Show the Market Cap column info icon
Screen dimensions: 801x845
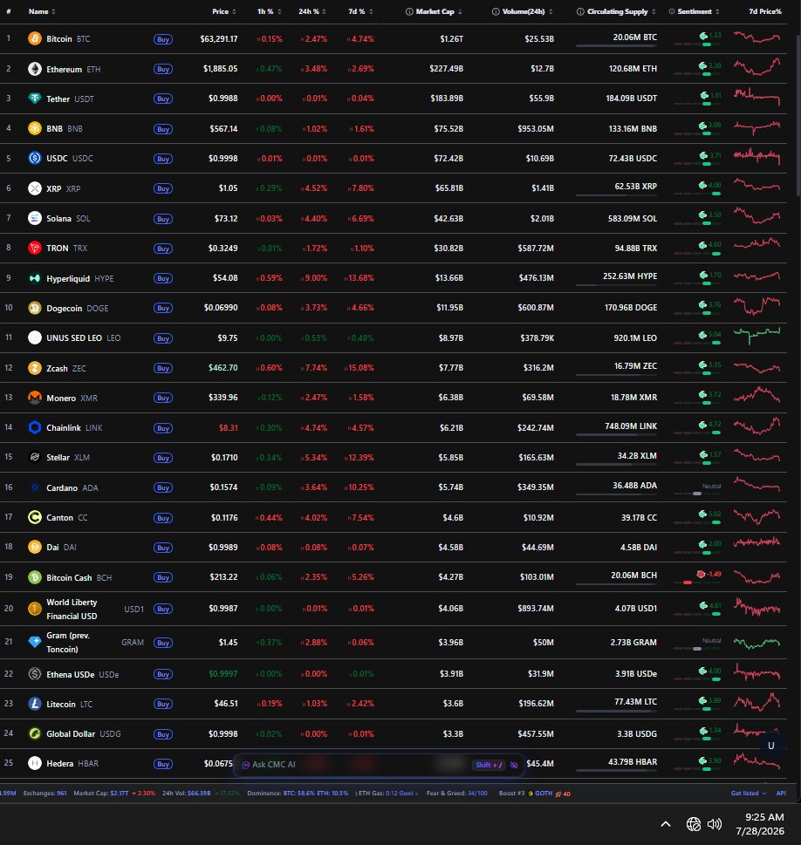point(409,11)
